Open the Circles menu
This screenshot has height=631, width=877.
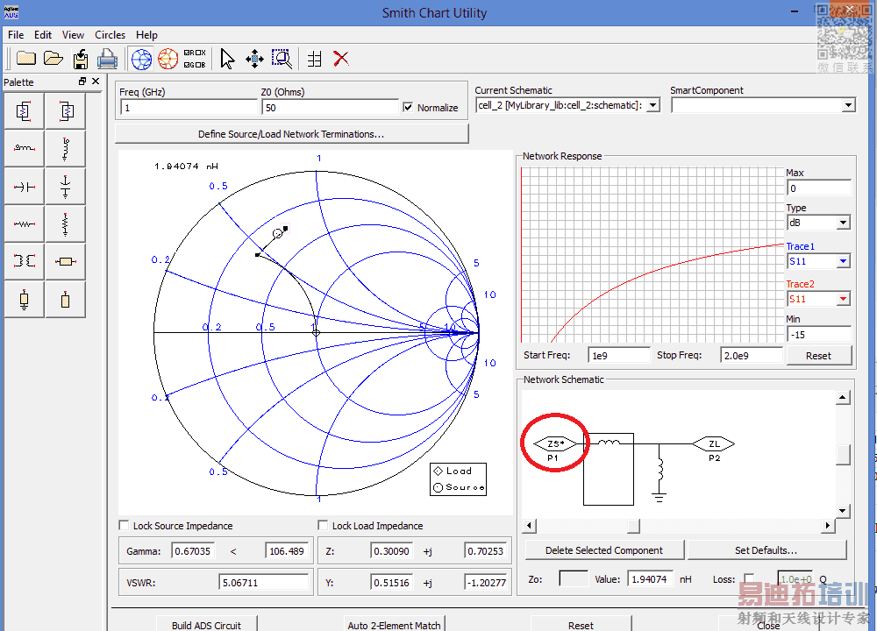pos(110,35)
